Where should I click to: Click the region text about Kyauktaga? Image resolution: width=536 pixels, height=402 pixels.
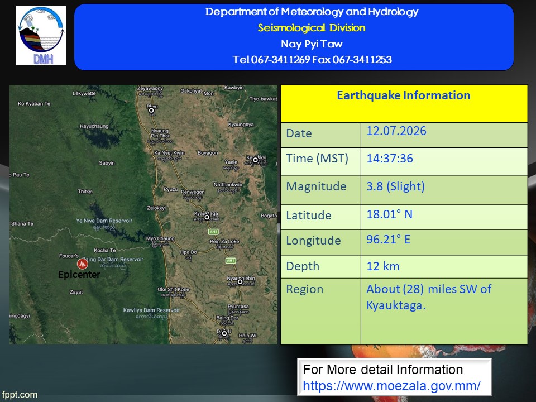tap(429, 296)
